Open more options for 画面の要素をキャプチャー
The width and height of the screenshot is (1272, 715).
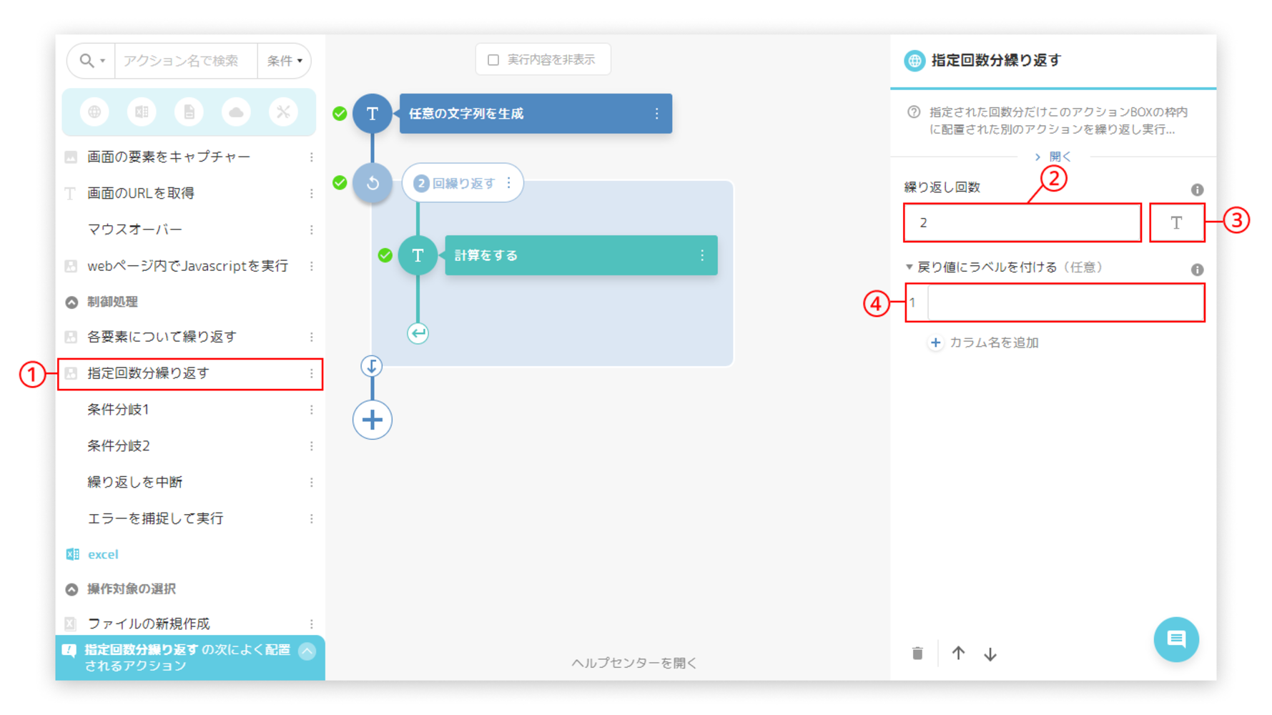(x=312, y=157)
